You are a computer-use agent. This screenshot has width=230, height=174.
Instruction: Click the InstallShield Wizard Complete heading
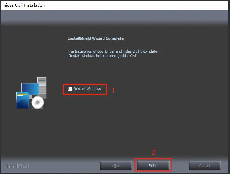(x=96, y=38)
